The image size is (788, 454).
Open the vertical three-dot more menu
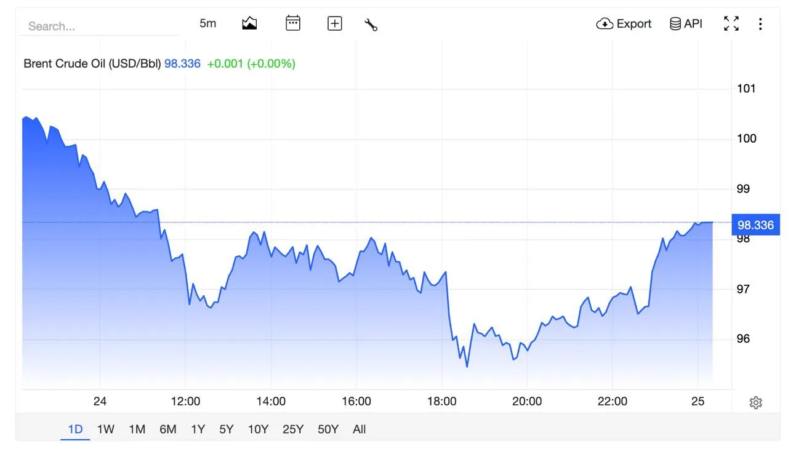(x=760, y=24)
